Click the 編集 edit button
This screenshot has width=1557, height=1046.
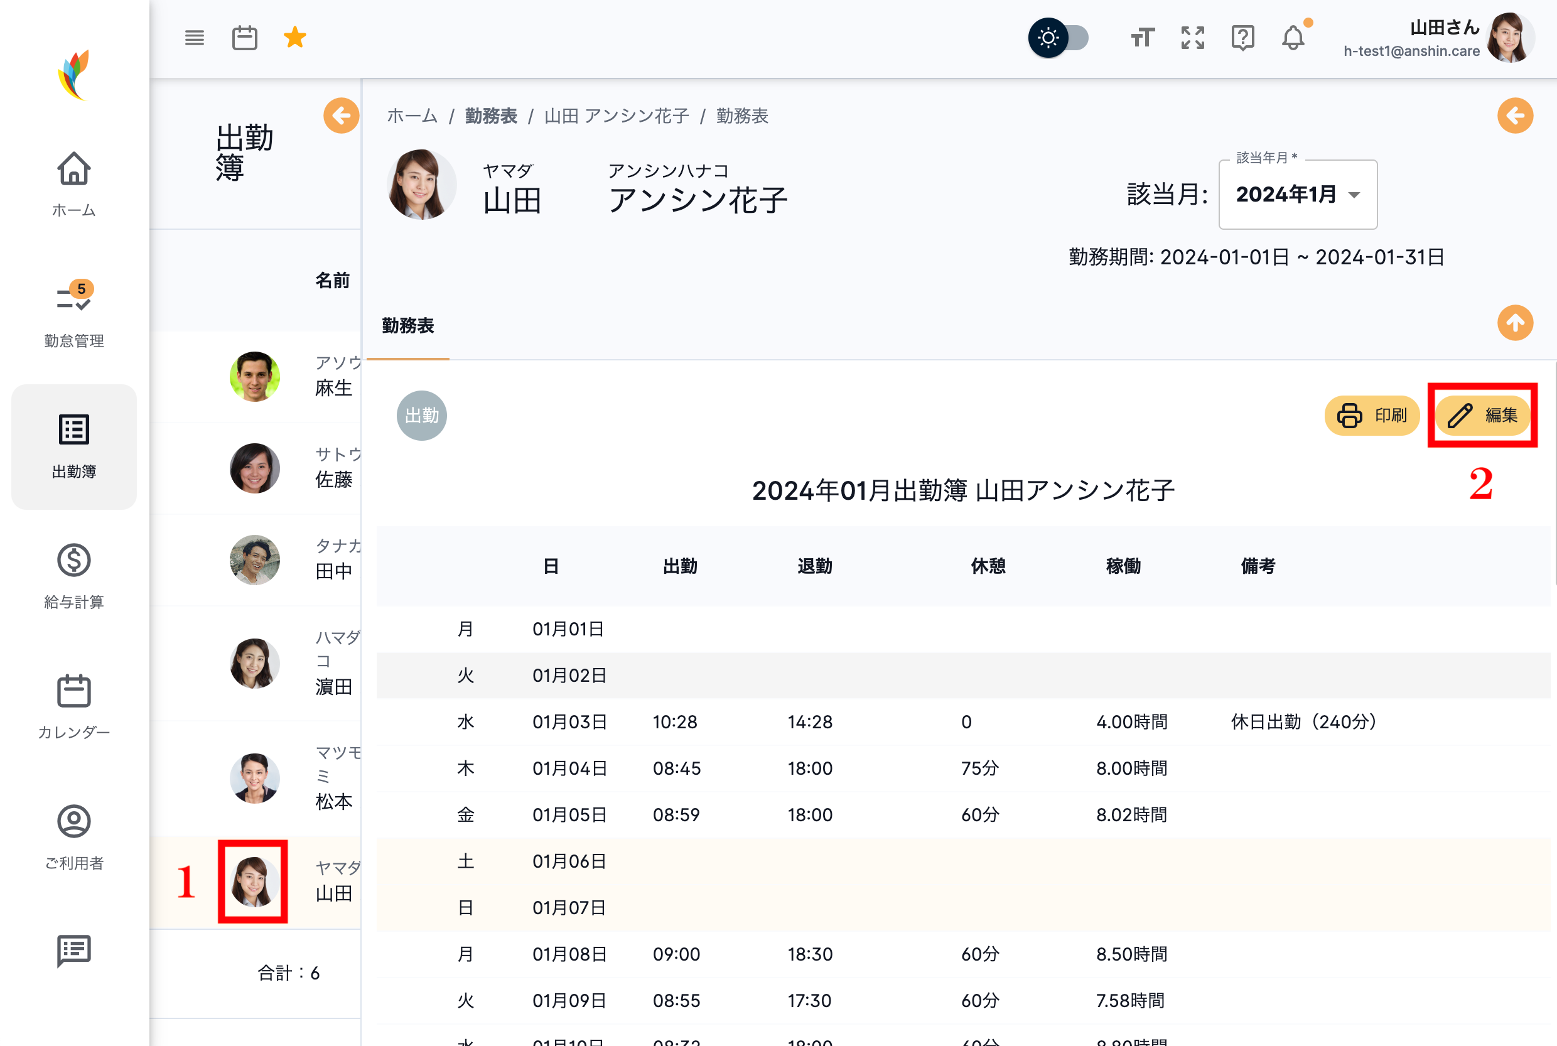click(1482, 415)
